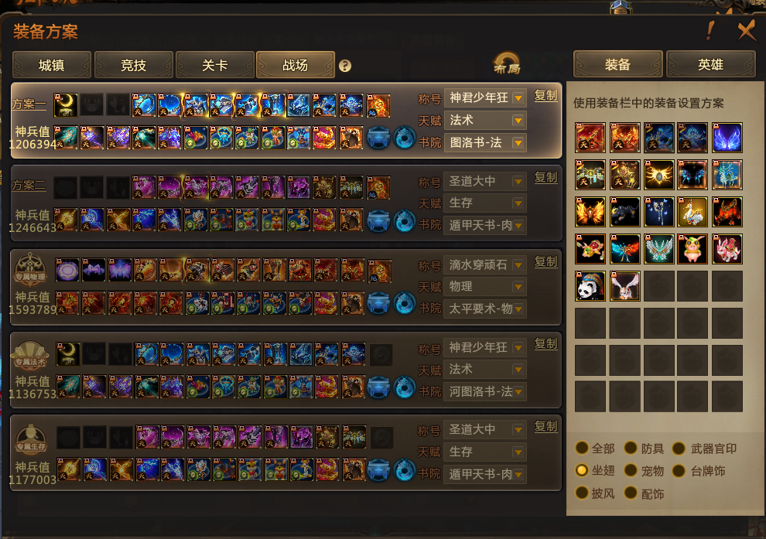Pick the purple glowing wings item
This screenshot has width=766, height=539.
(727, 138)
